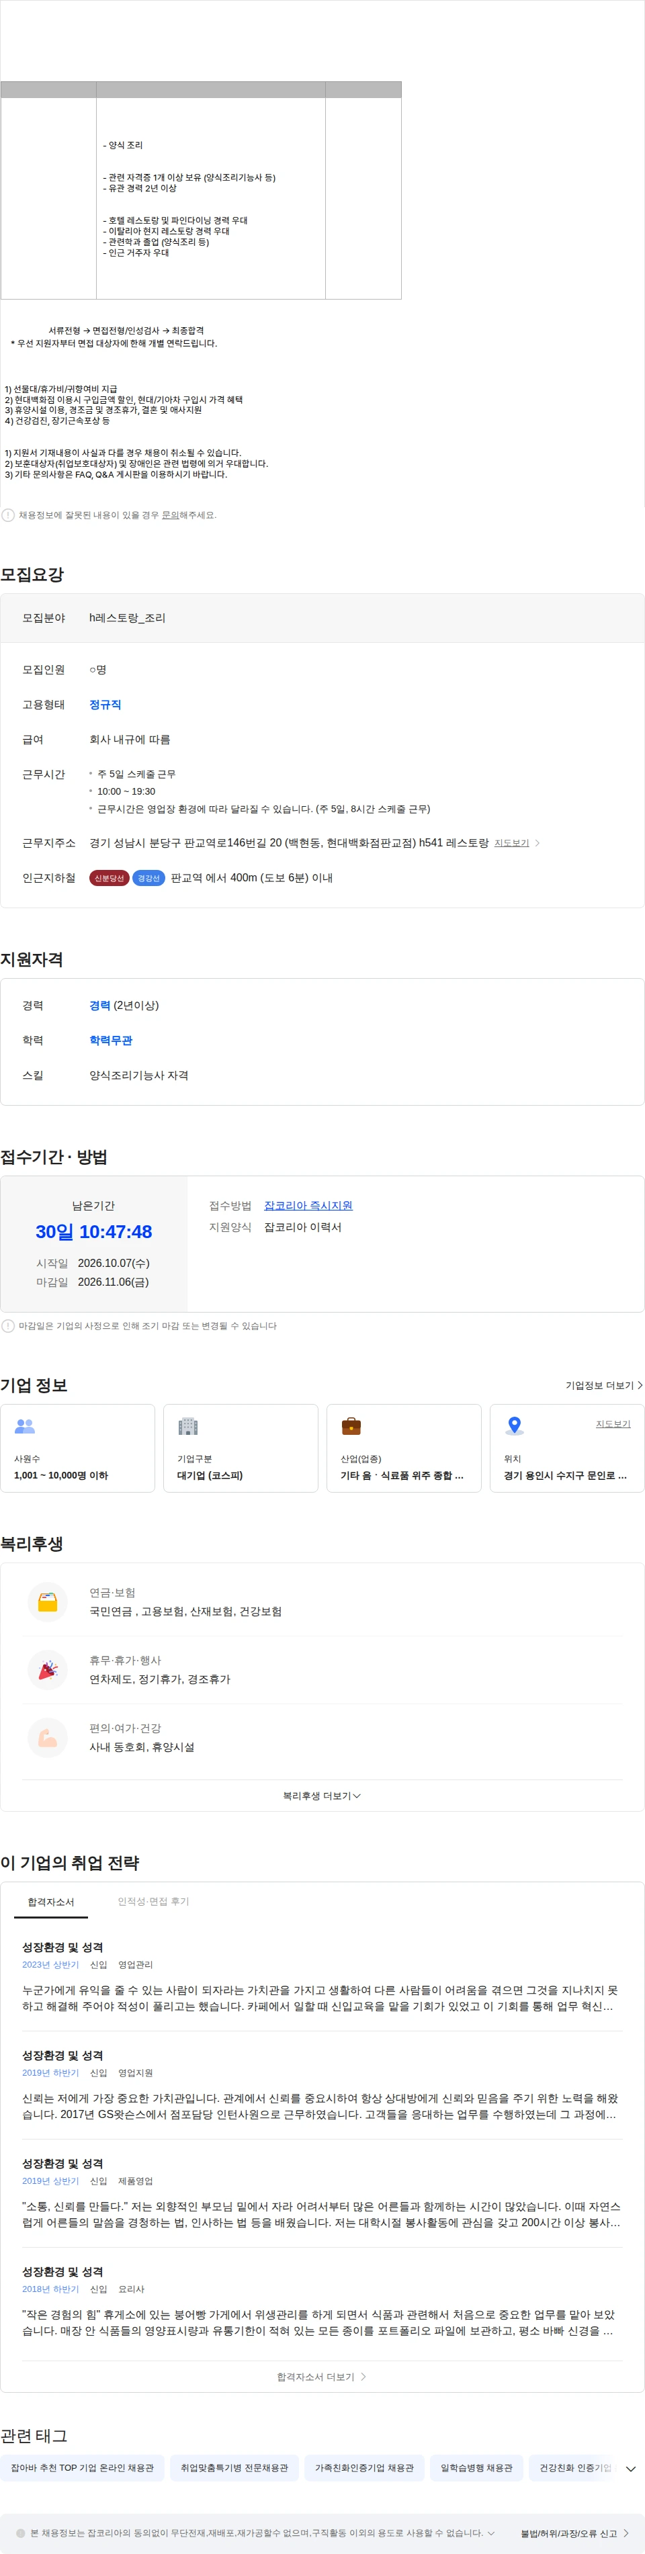The image size is (645, 2554).
Task: Click the 대기업 (코스피) company card
Action: pyautogui.click(x=240, y=1448)
